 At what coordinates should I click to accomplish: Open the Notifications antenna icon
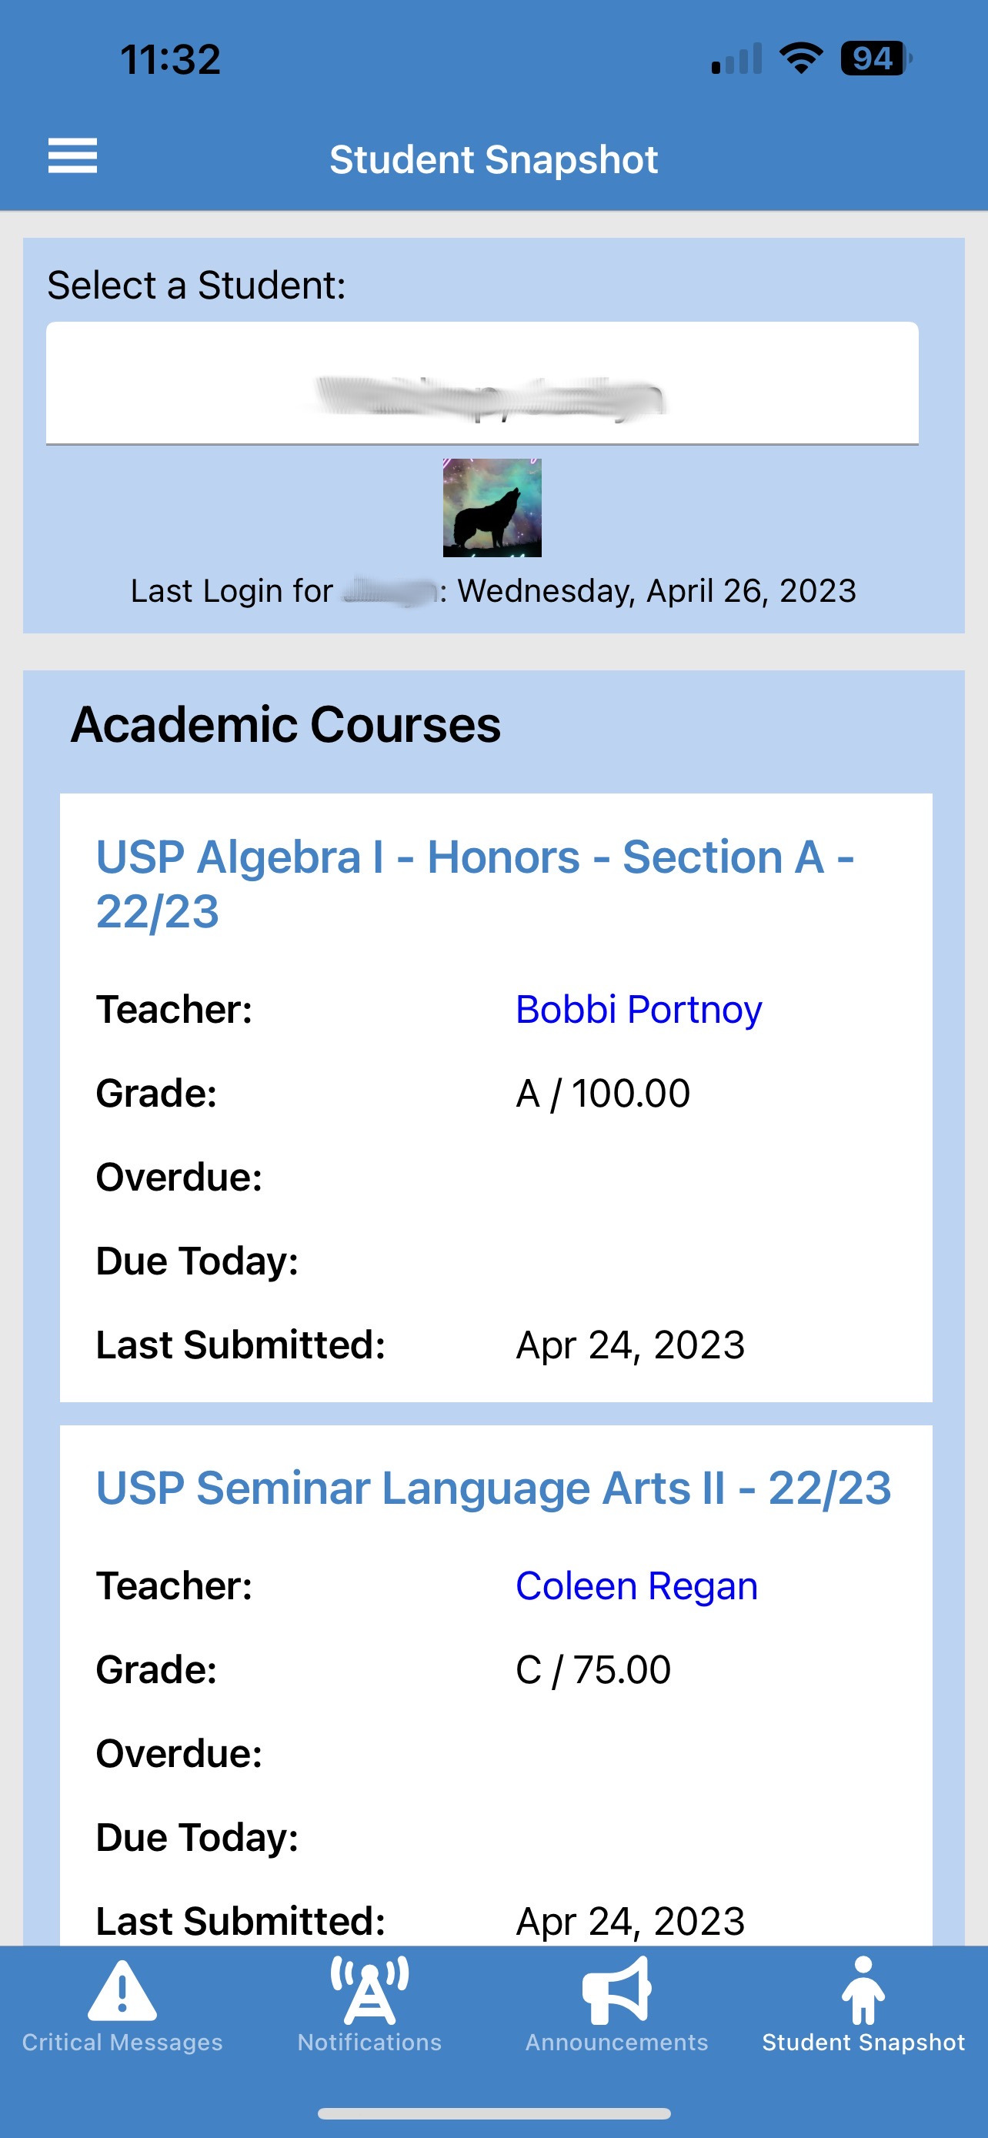[x=369, y=1989]
